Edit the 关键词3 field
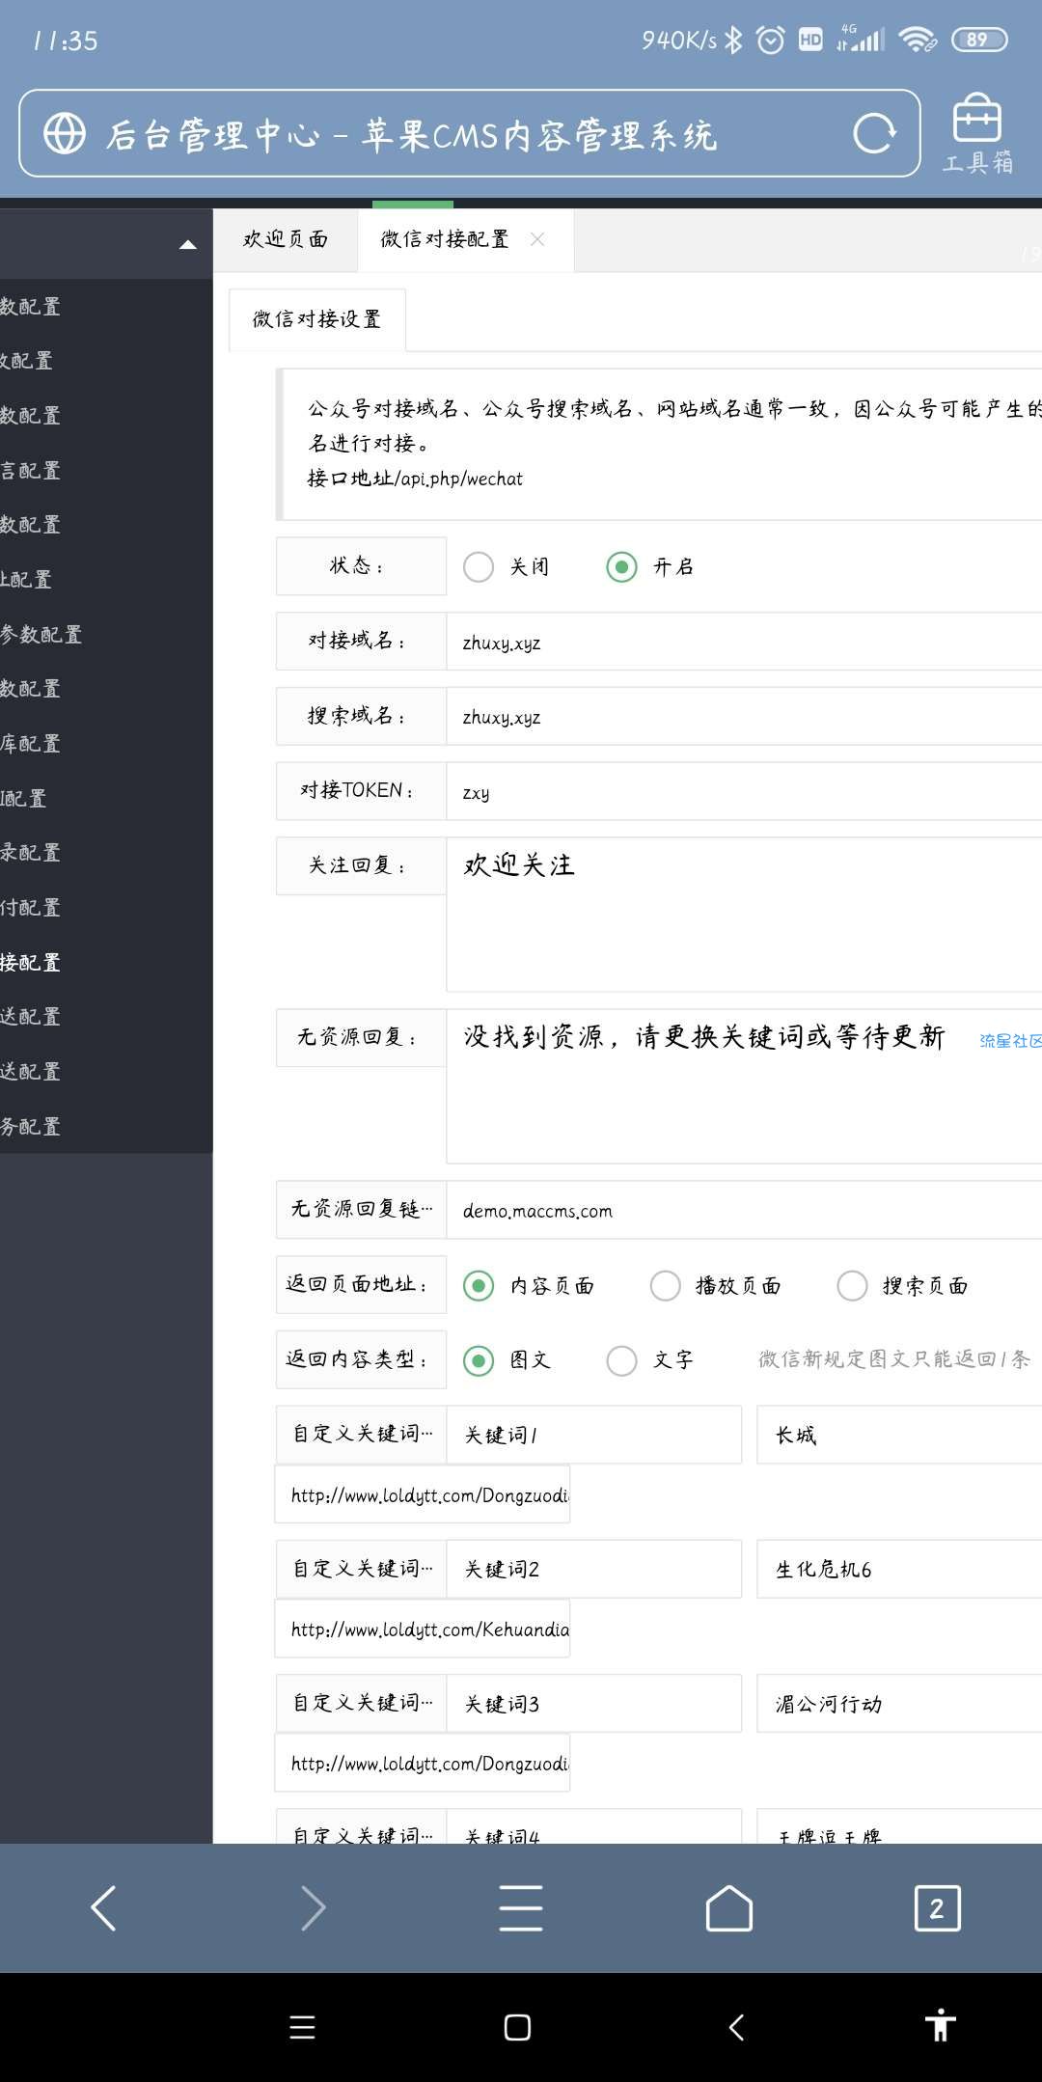This screenshot has height=2082, width=1042. [x=594, y=1703]
